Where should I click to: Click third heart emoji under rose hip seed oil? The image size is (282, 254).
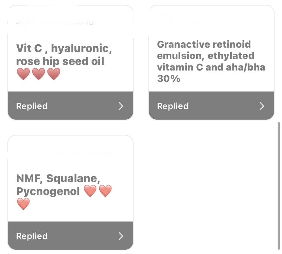pyautogui.click(x=54, y=74)
